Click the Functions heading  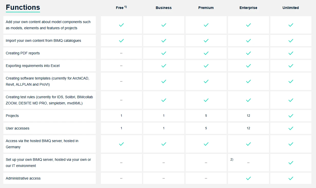coord(23,7)
